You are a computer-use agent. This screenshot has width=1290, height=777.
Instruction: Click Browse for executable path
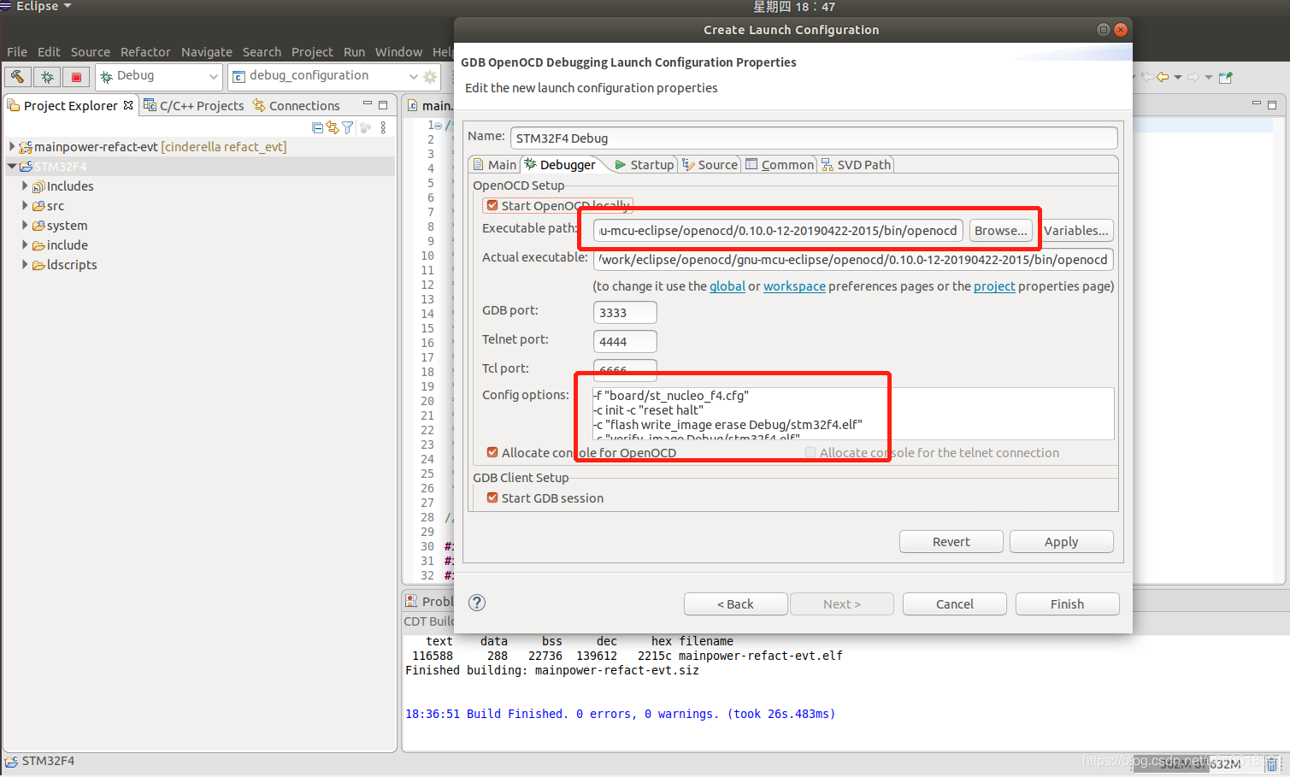click(1000, 230)
